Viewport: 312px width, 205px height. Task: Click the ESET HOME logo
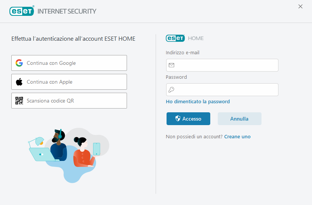point(175,38)
